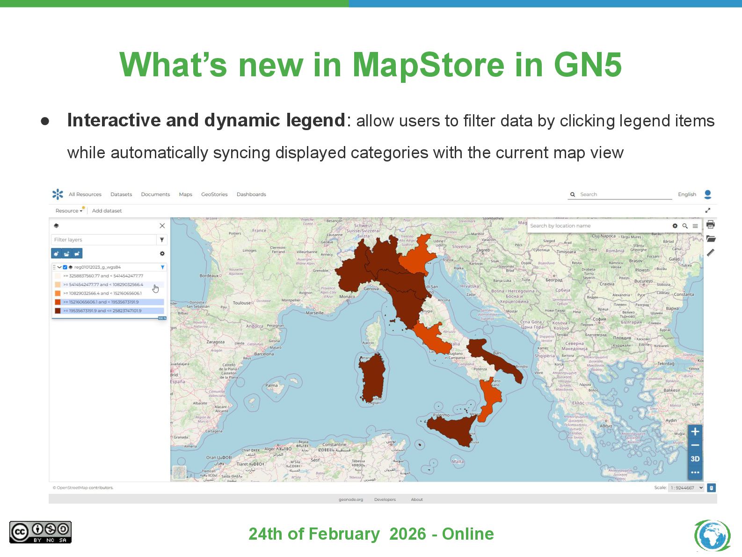Open the map search settings gear
742x557 pixels.
(675, 226)
